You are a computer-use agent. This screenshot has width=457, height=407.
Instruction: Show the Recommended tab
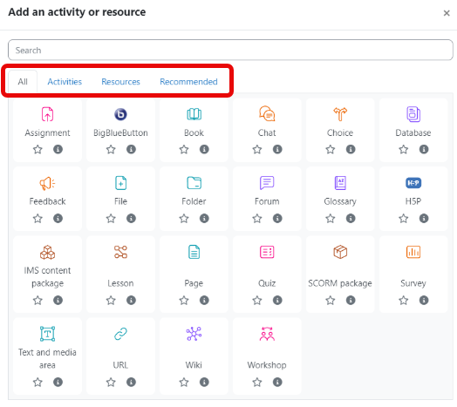(x=188, y=82)
